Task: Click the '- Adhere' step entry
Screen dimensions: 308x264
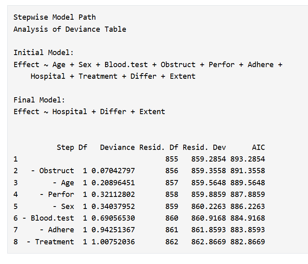Action: pos(57,230)
